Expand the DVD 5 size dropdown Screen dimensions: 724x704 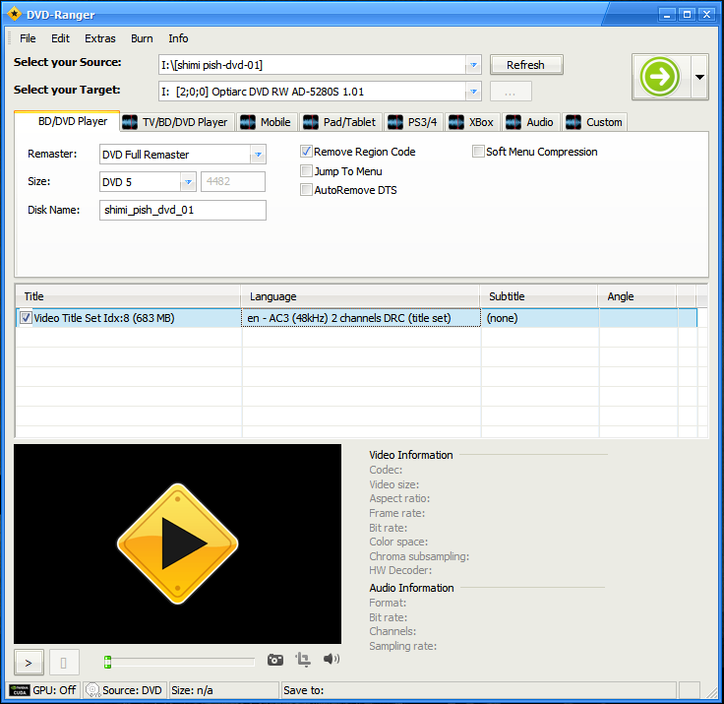coord(188,182)
